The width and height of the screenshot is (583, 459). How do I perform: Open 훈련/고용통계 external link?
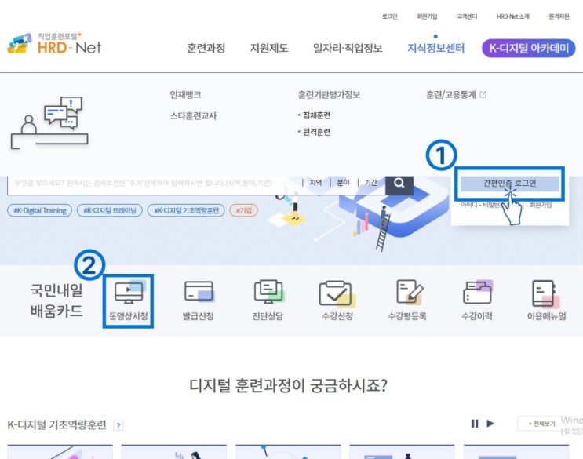(456, 95)
